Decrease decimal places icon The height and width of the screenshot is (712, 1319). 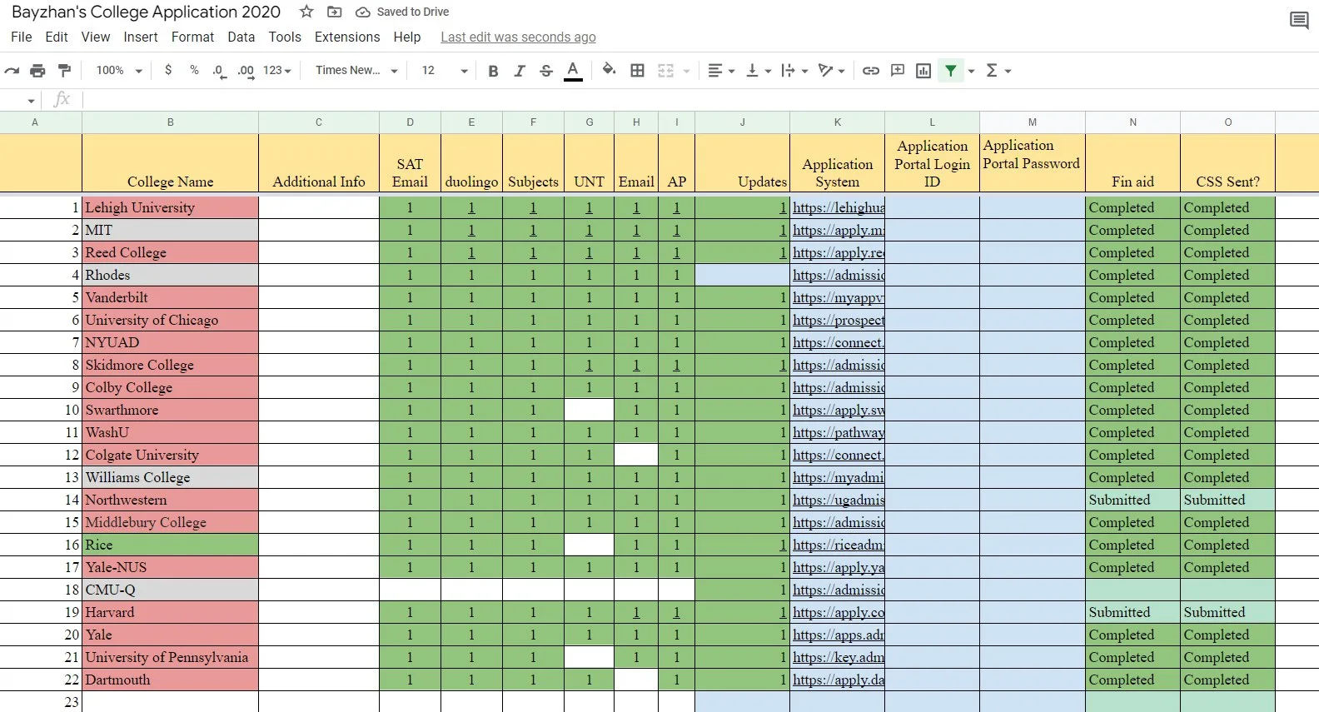(219, 71)
